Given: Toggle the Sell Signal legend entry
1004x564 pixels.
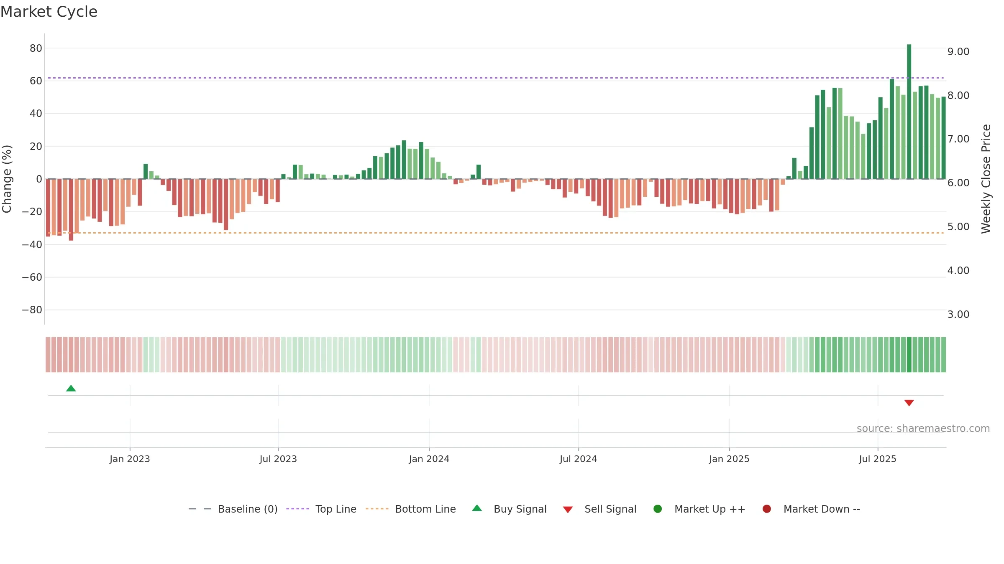Looking at the screenshot, I should pos(599,509).
